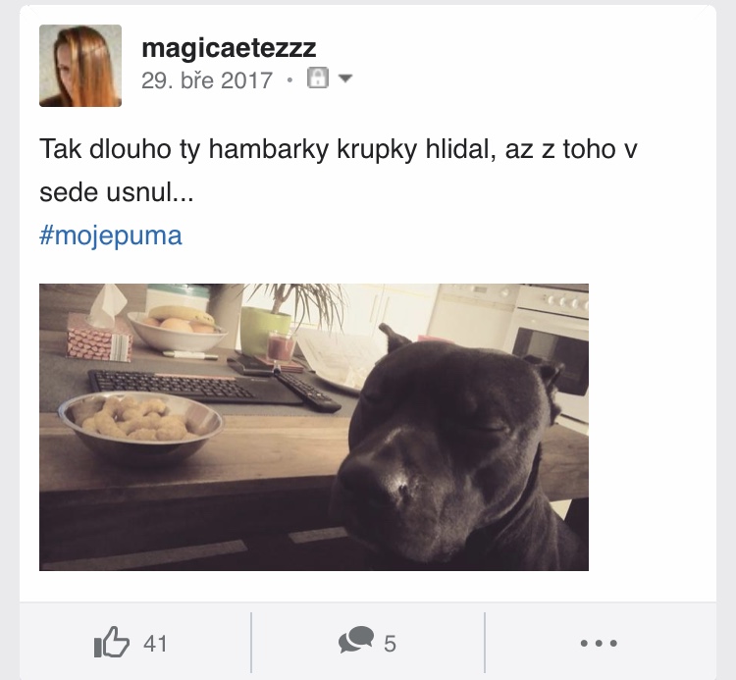
Task: Click the thumbs-up like icon
Action: pos(111,642)
